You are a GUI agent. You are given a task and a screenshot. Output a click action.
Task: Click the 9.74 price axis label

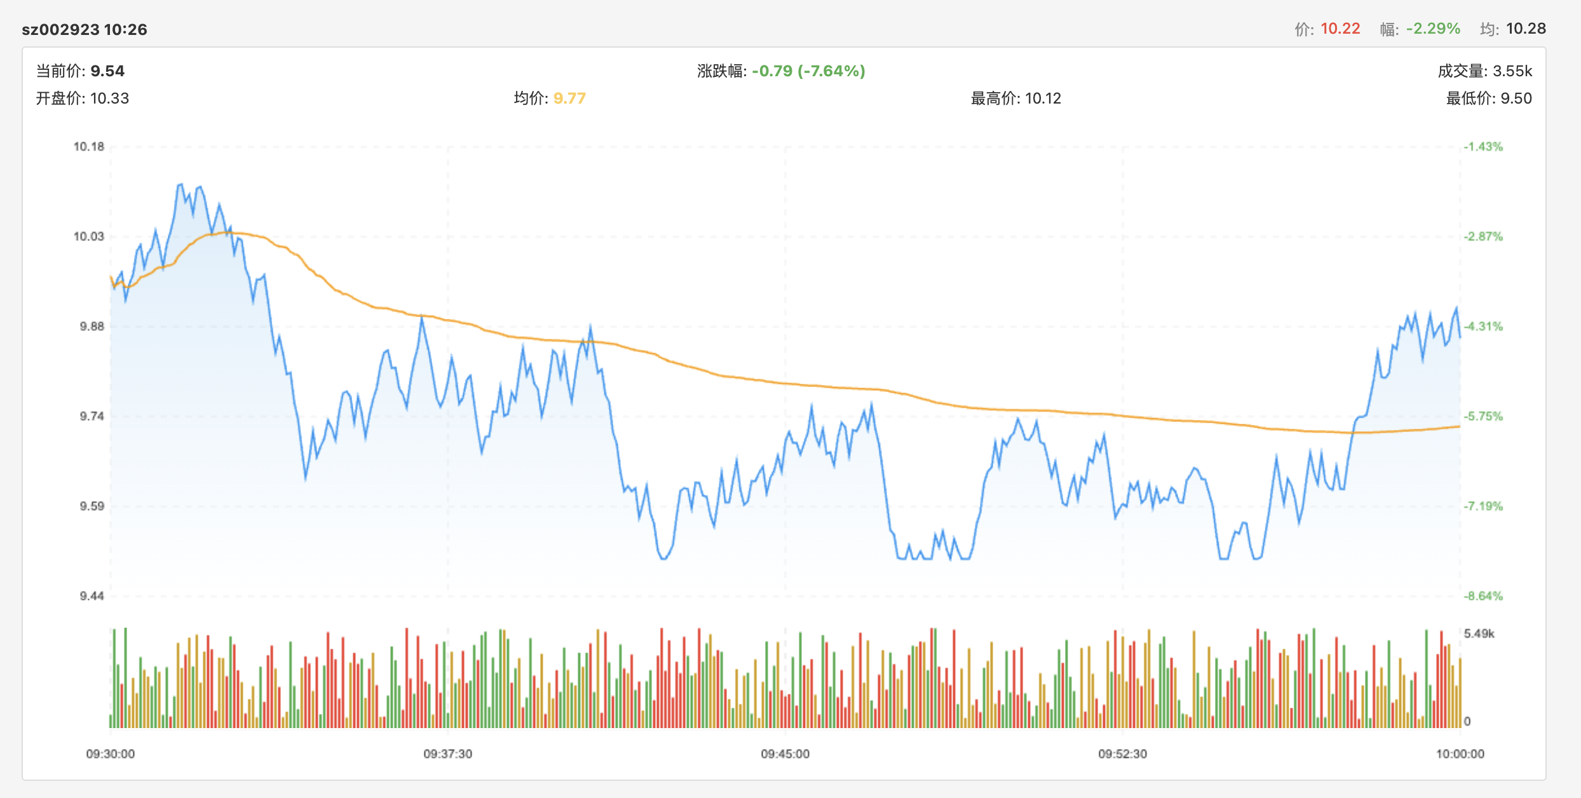coord(92,416)
